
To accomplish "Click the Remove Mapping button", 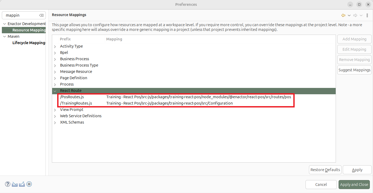I will 354,60.
